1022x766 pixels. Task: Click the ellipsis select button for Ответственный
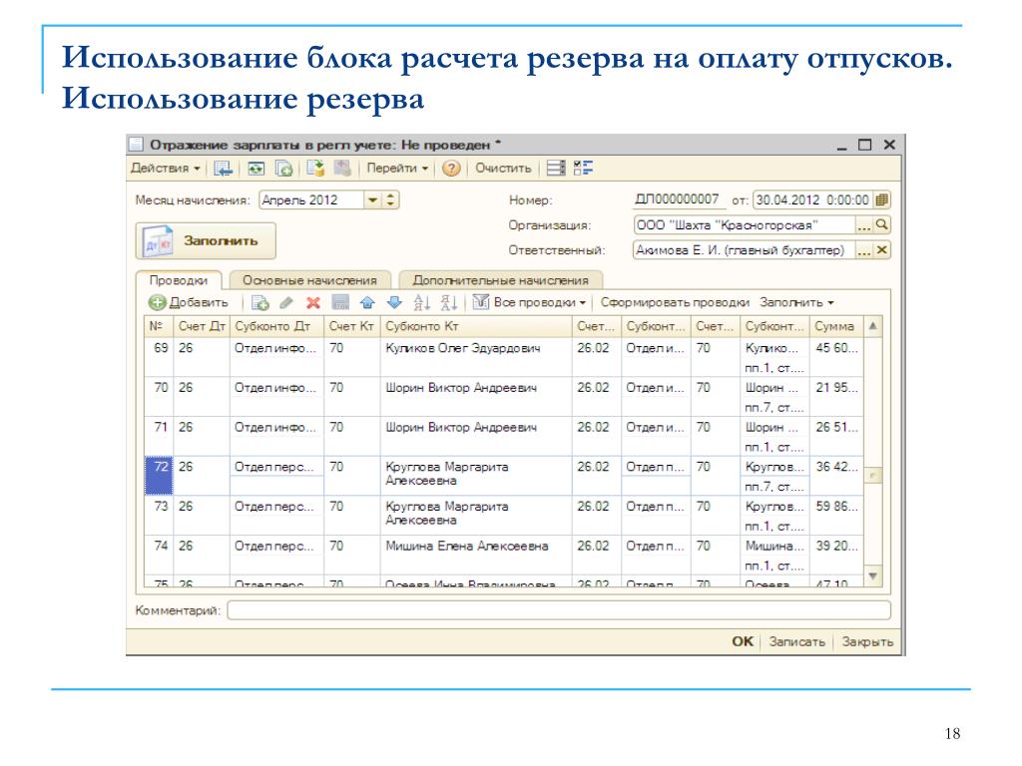click(863, 250)
